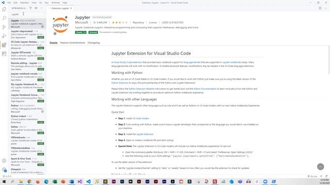
Task: Open the VS Code Insiders link in Step 1
Action: pyautogui.click(x=141, y=119)
